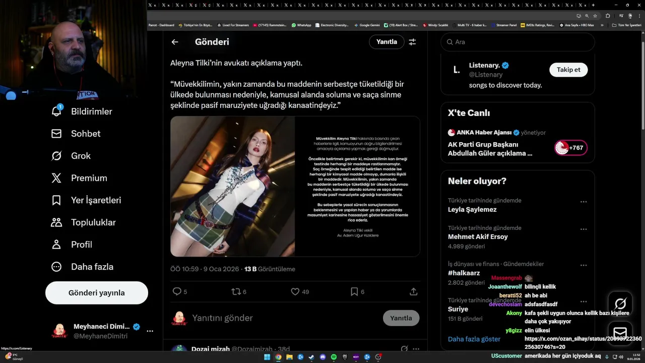
Task: Open Discord from the taskbar
Action: [322, 357]
